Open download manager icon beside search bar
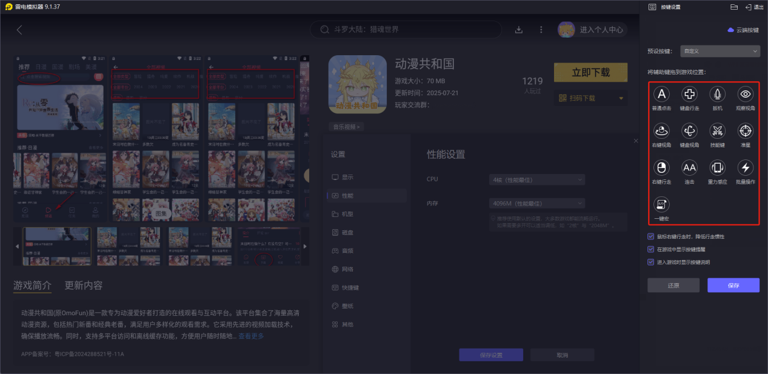 tap(519, 30)
